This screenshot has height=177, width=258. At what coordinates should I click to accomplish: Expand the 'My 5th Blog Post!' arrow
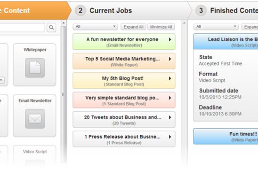click(170, 78)
